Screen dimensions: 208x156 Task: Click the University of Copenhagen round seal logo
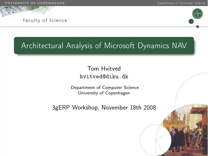(198, 14)
